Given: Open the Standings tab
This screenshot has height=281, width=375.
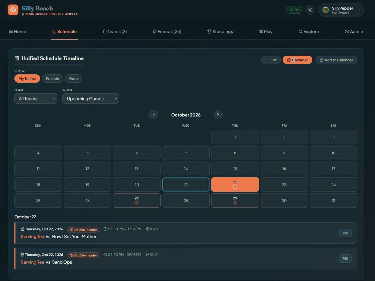Looking at the screenshot, I should tap(220, 31).
